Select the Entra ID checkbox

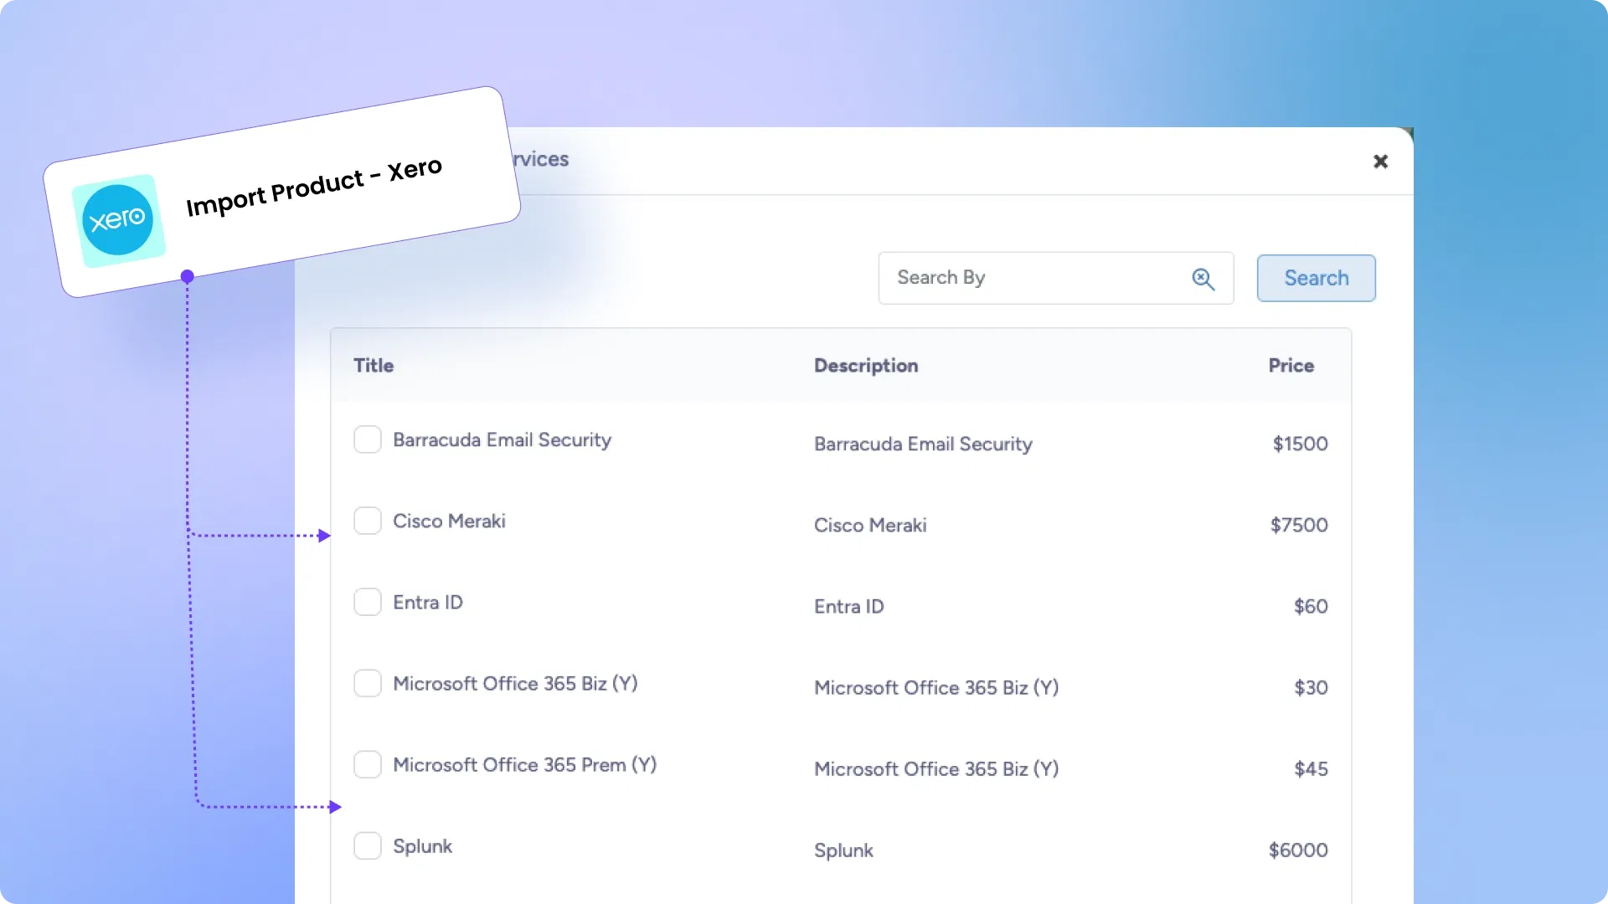pyautogui.click(x=368, y=602)
